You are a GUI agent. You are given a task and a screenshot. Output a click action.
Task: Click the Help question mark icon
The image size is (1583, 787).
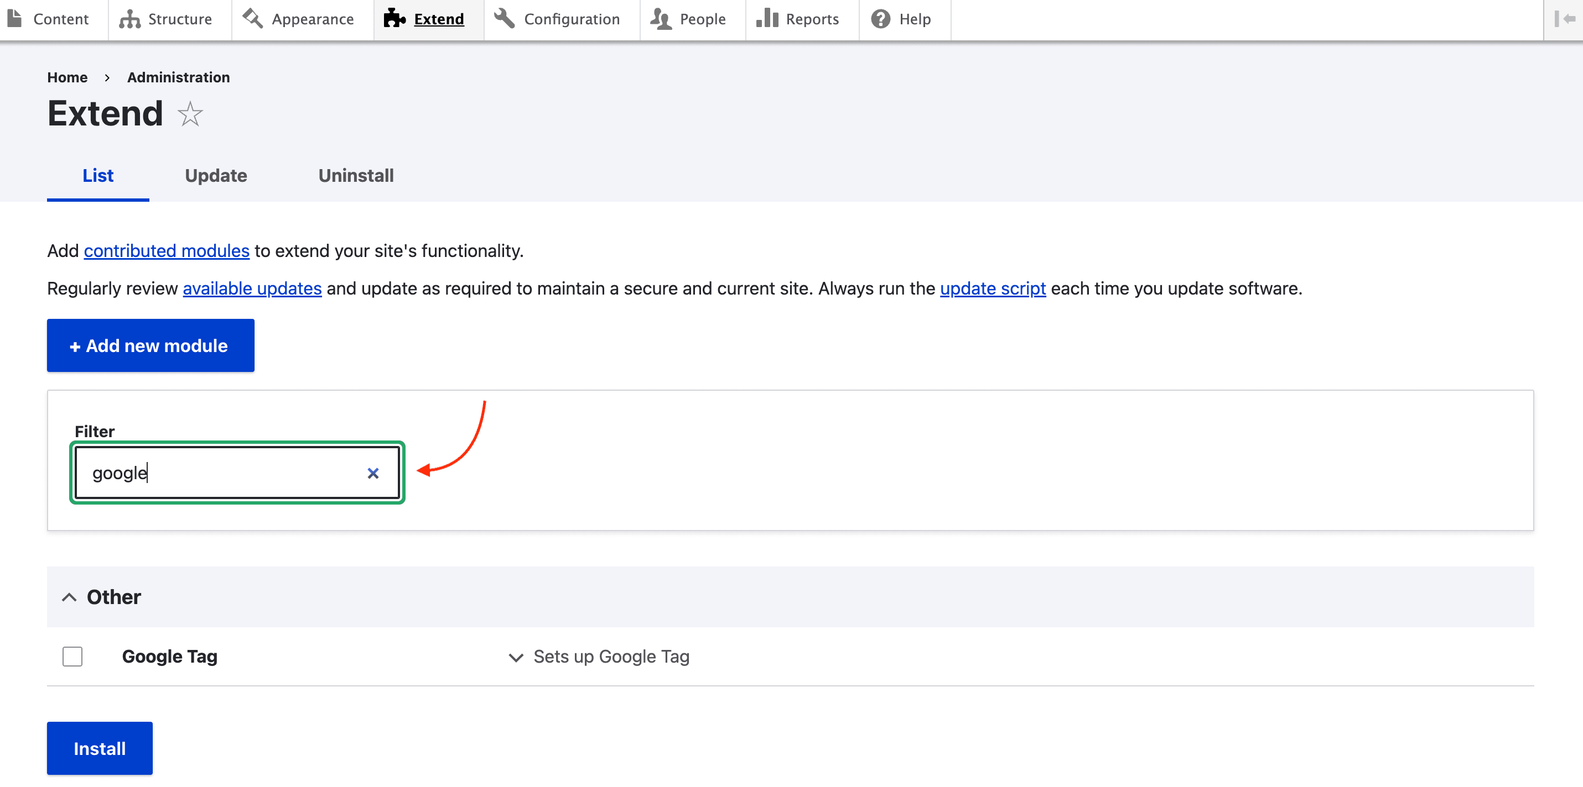click(881, 19)
